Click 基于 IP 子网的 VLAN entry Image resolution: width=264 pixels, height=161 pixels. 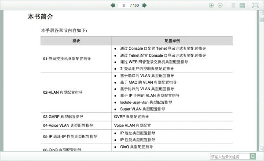pos(150,95)
